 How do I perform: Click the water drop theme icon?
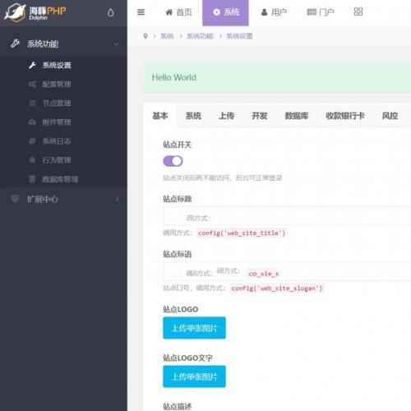(110, 12)
